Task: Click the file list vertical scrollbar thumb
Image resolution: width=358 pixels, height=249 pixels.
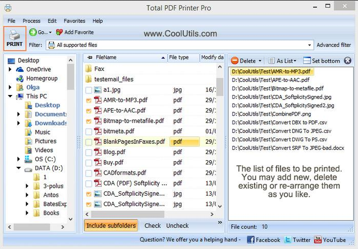Action: [220, 87]
